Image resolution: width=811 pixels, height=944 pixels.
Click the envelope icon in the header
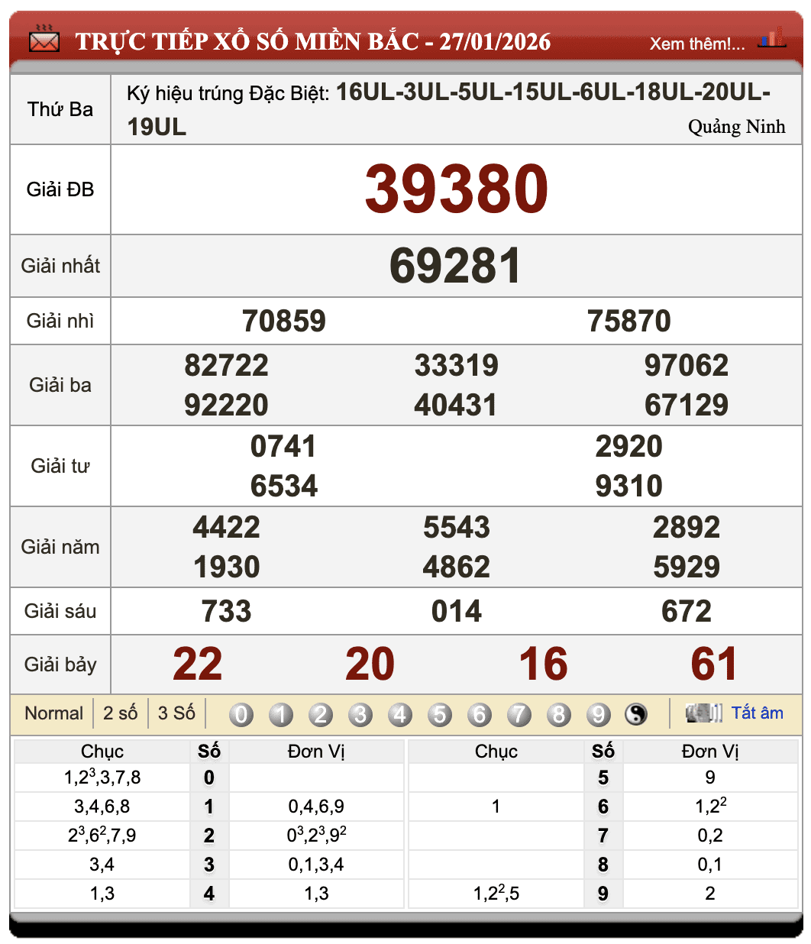44,39
